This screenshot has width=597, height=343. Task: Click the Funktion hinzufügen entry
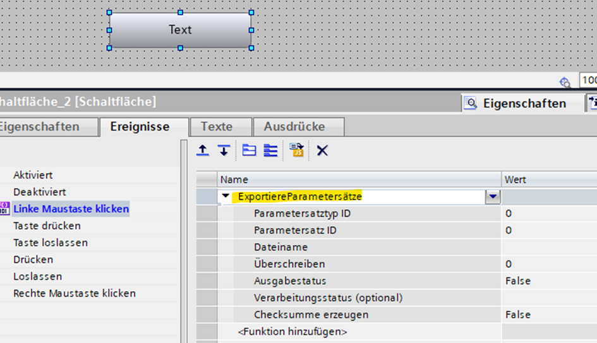tap(292, 332)
